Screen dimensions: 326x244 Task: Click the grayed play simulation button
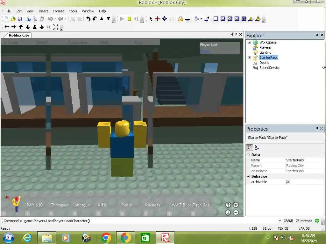(122, 19)
